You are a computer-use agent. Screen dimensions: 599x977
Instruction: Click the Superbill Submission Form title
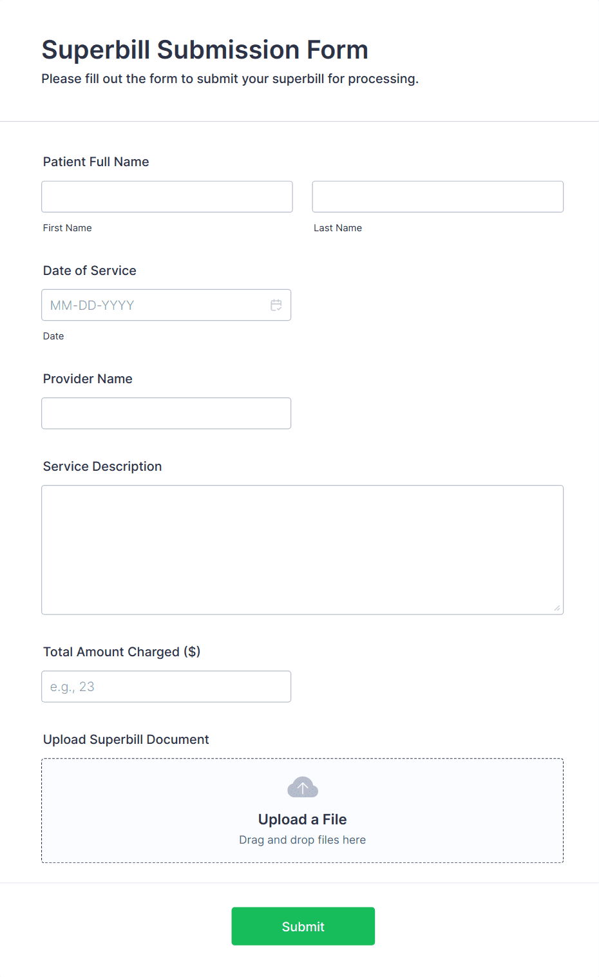click(x=205, y=49)
